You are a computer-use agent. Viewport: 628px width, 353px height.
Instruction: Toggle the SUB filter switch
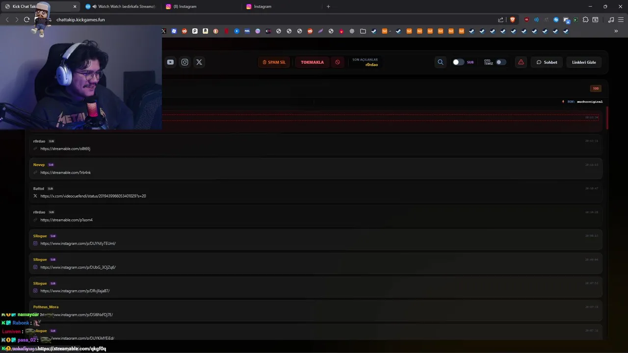[x=458, y=62]
